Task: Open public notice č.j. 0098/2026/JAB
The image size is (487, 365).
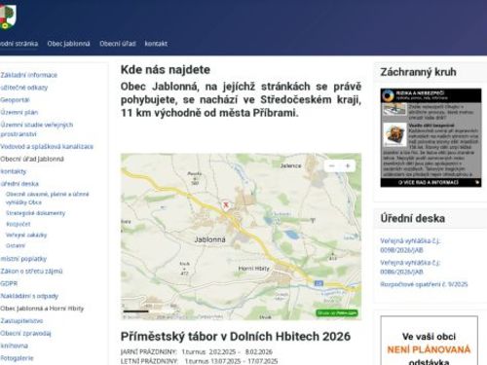Action: 410,245
